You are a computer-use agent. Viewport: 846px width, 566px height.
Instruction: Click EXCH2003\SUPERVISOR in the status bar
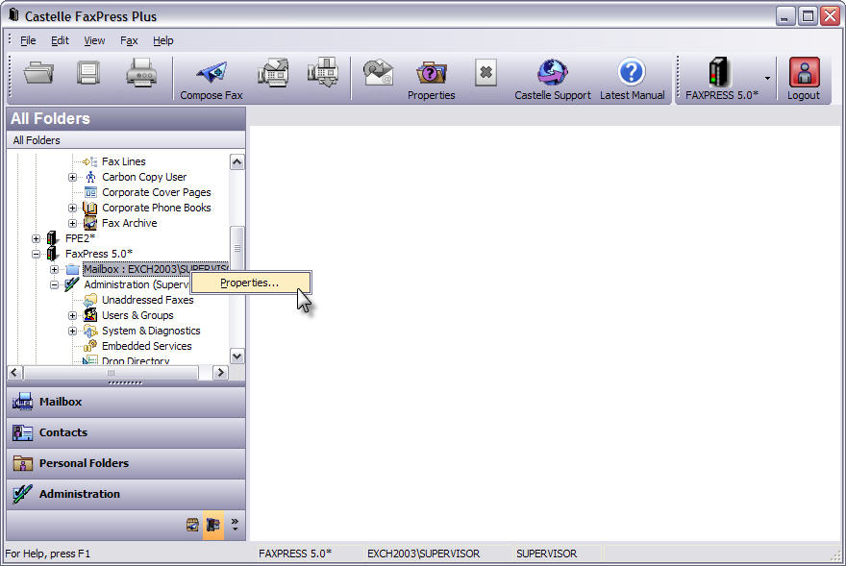(x=424, y=554)
